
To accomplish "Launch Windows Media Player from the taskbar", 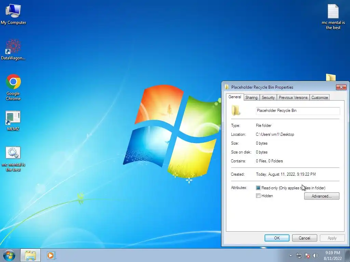I will 51,255.
